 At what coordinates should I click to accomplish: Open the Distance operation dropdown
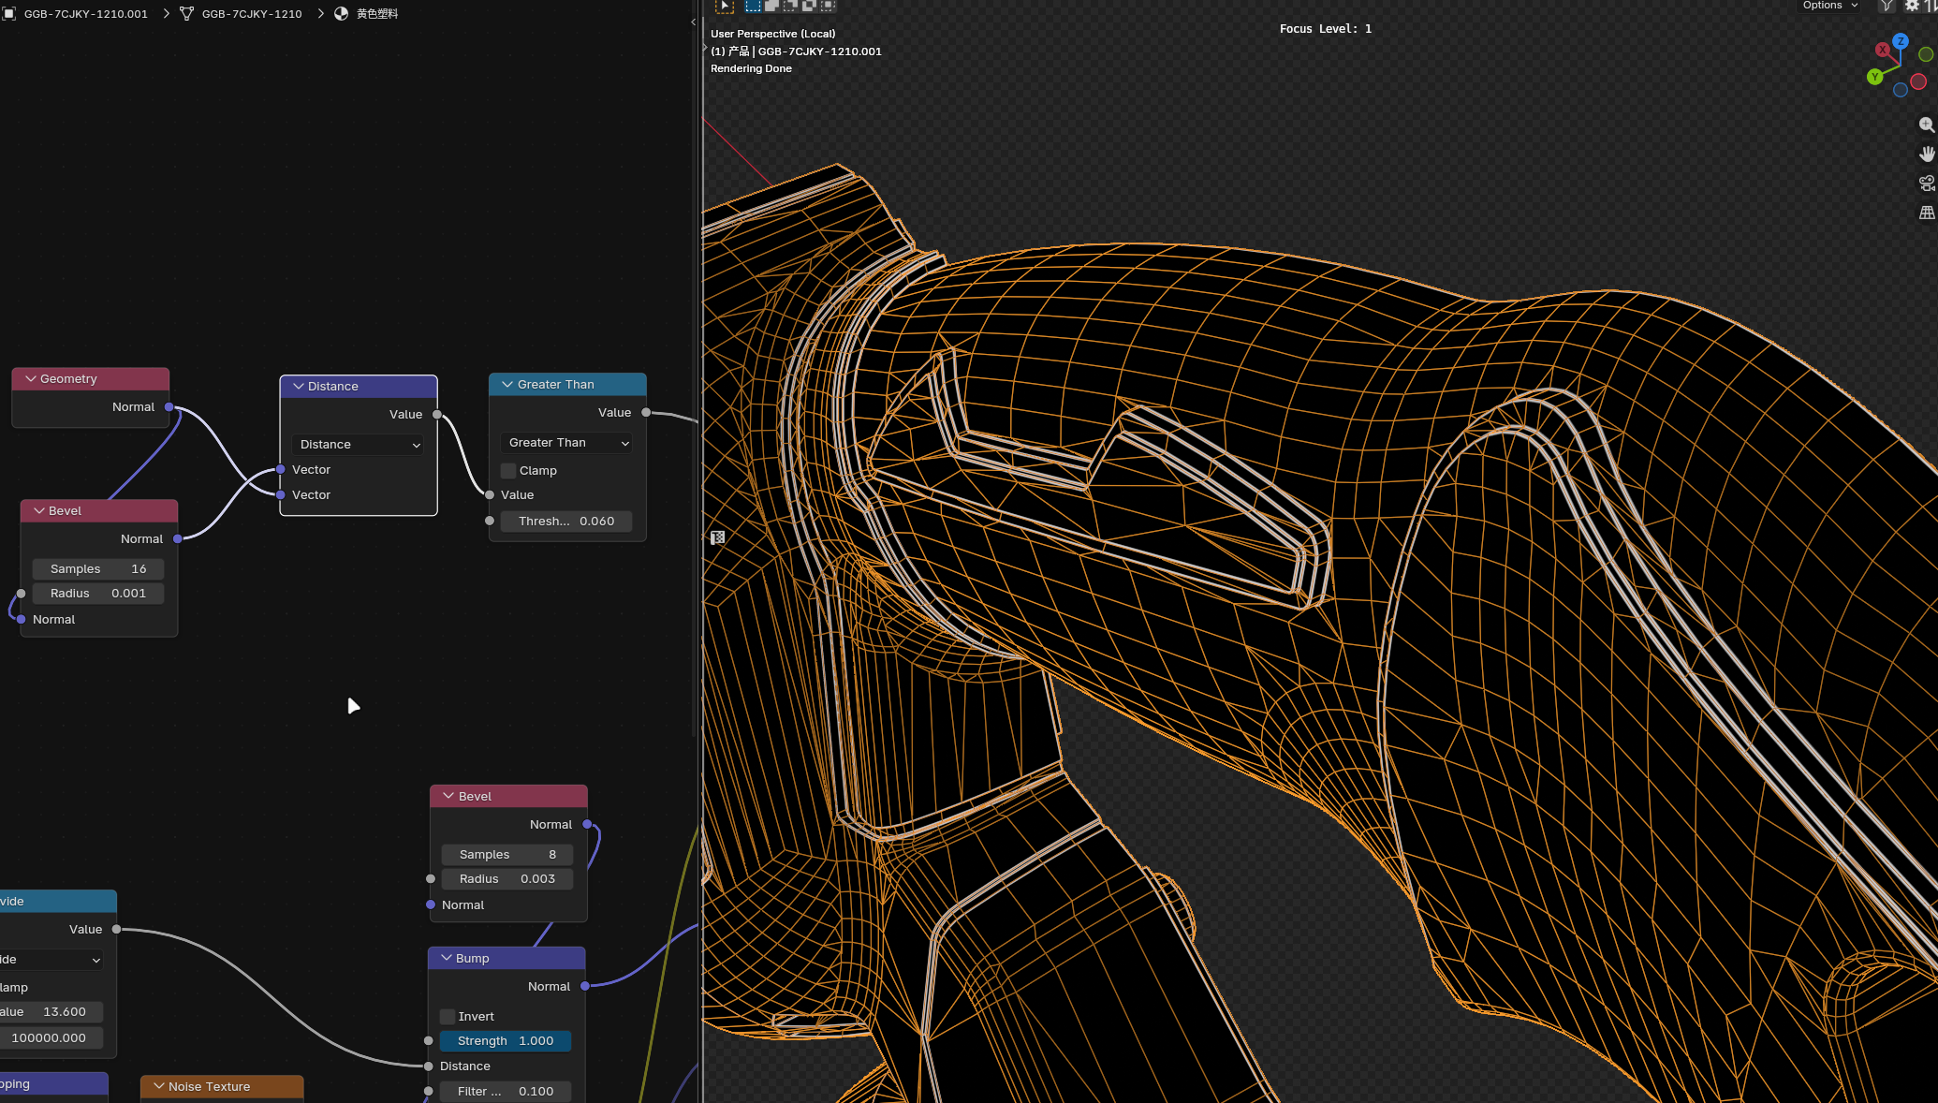coord(359,445)
